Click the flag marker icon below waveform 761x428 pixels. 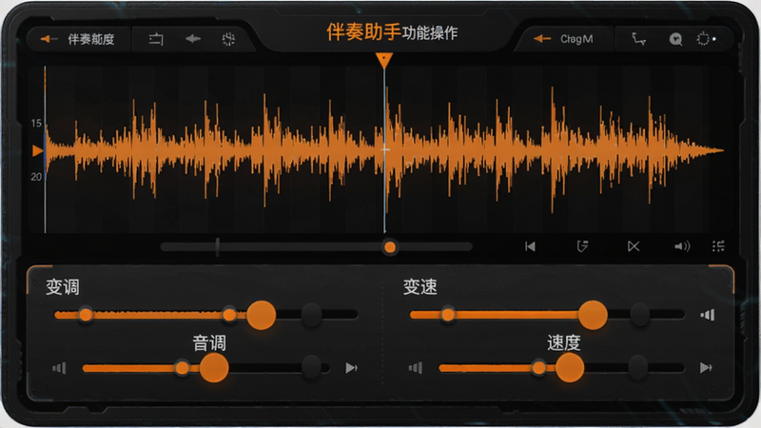pos(582,246)
